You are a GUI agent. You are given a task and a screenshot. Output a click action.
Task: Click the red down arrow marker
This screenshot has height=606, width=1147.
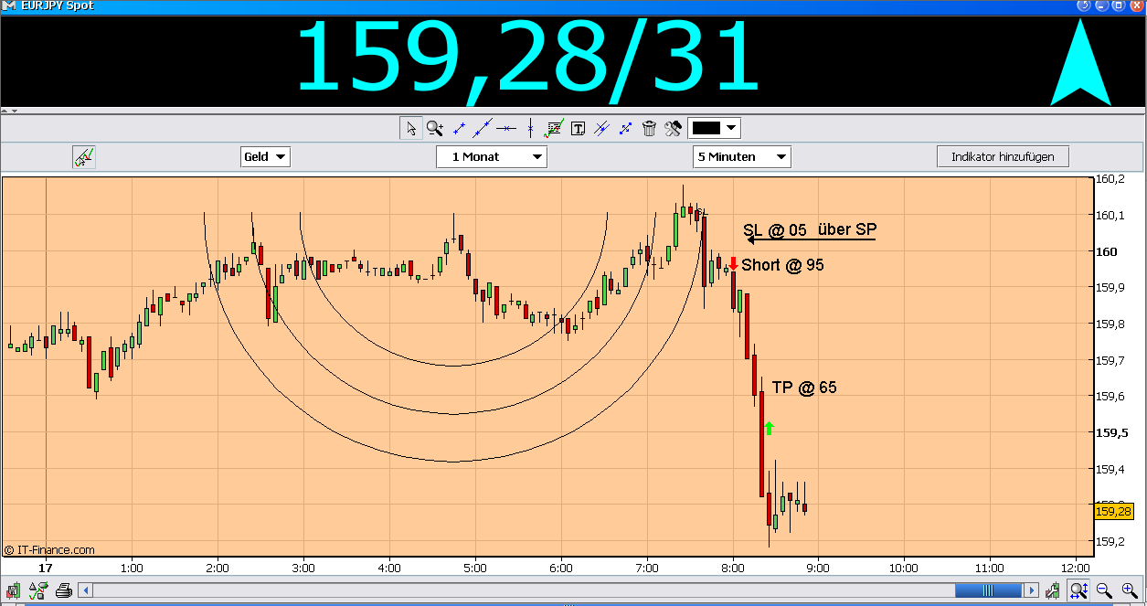click(733, 263)
